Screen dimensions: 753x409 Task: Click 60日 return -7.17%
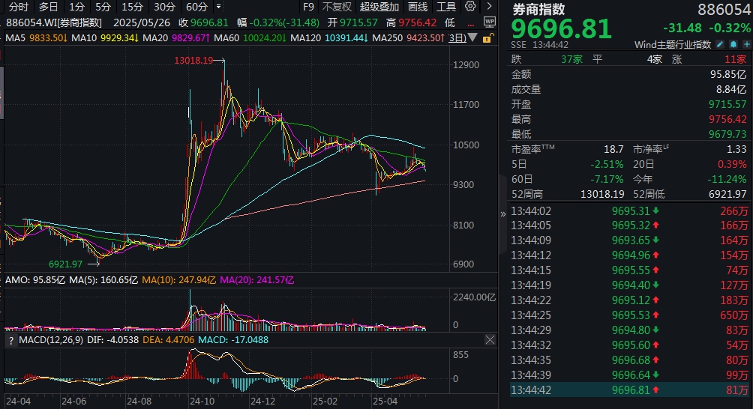(607, 179)
